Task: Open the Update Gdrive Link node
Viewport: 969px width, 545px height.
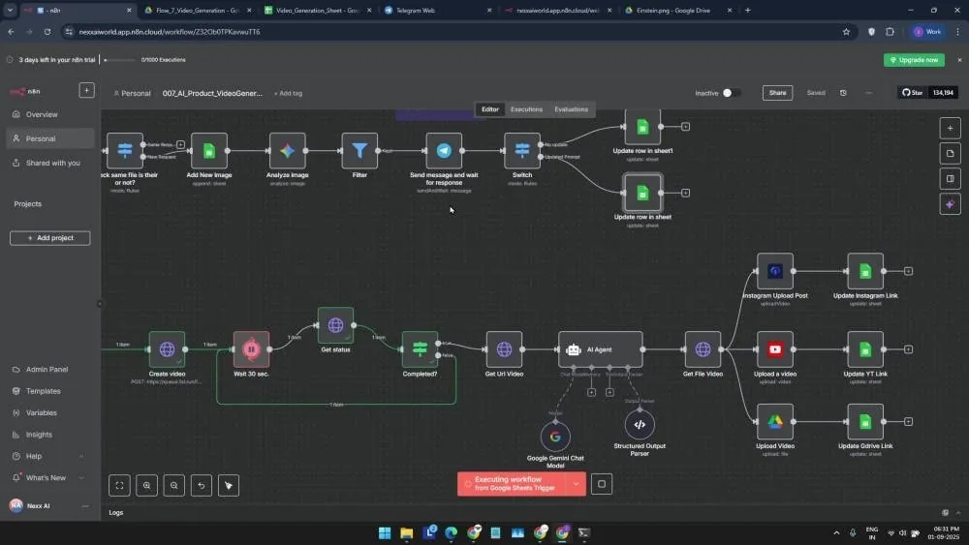Action: point(865,421)
